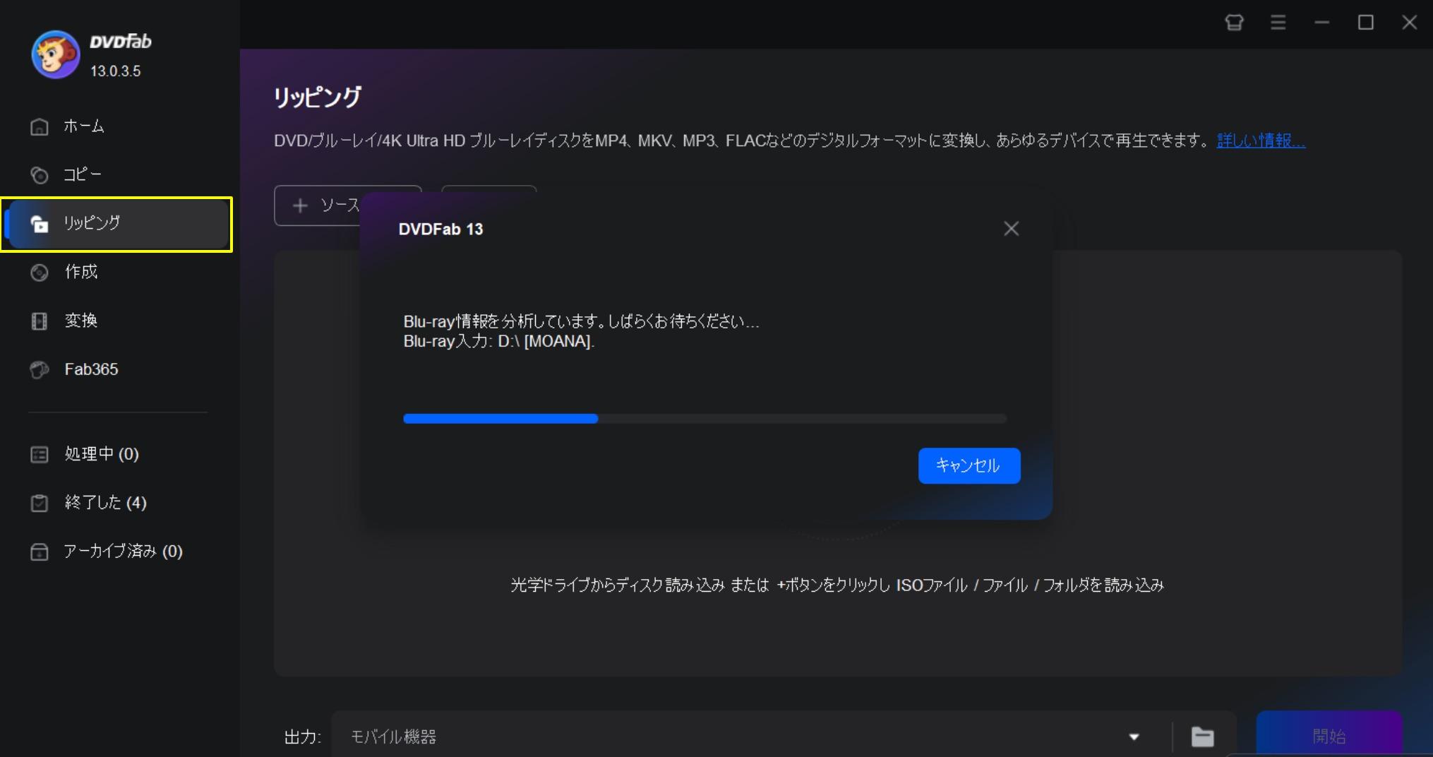
Task: Click the Blu-ray入力: D:\ [MOANA] text
Action: click(x=498, y=342)
